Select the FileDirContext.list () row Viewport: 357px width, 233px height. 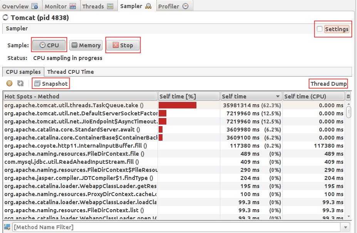(x=174, y=210)
